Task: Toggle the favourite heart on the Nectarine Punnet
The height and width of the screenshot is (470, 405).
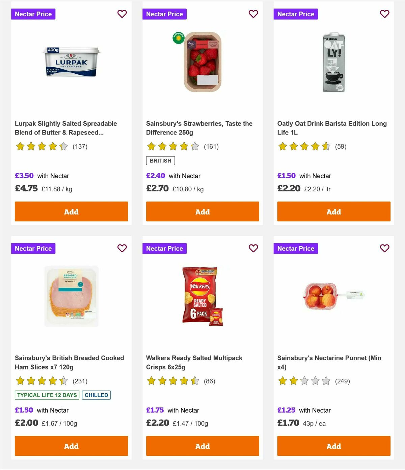Action: pos(384,248)
